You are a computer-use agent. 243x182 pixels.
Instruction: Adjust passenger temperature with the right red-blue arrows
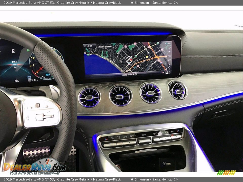click(x=178, y=131)
